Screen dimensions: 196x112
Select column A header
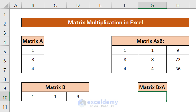(x=15, y=4)
